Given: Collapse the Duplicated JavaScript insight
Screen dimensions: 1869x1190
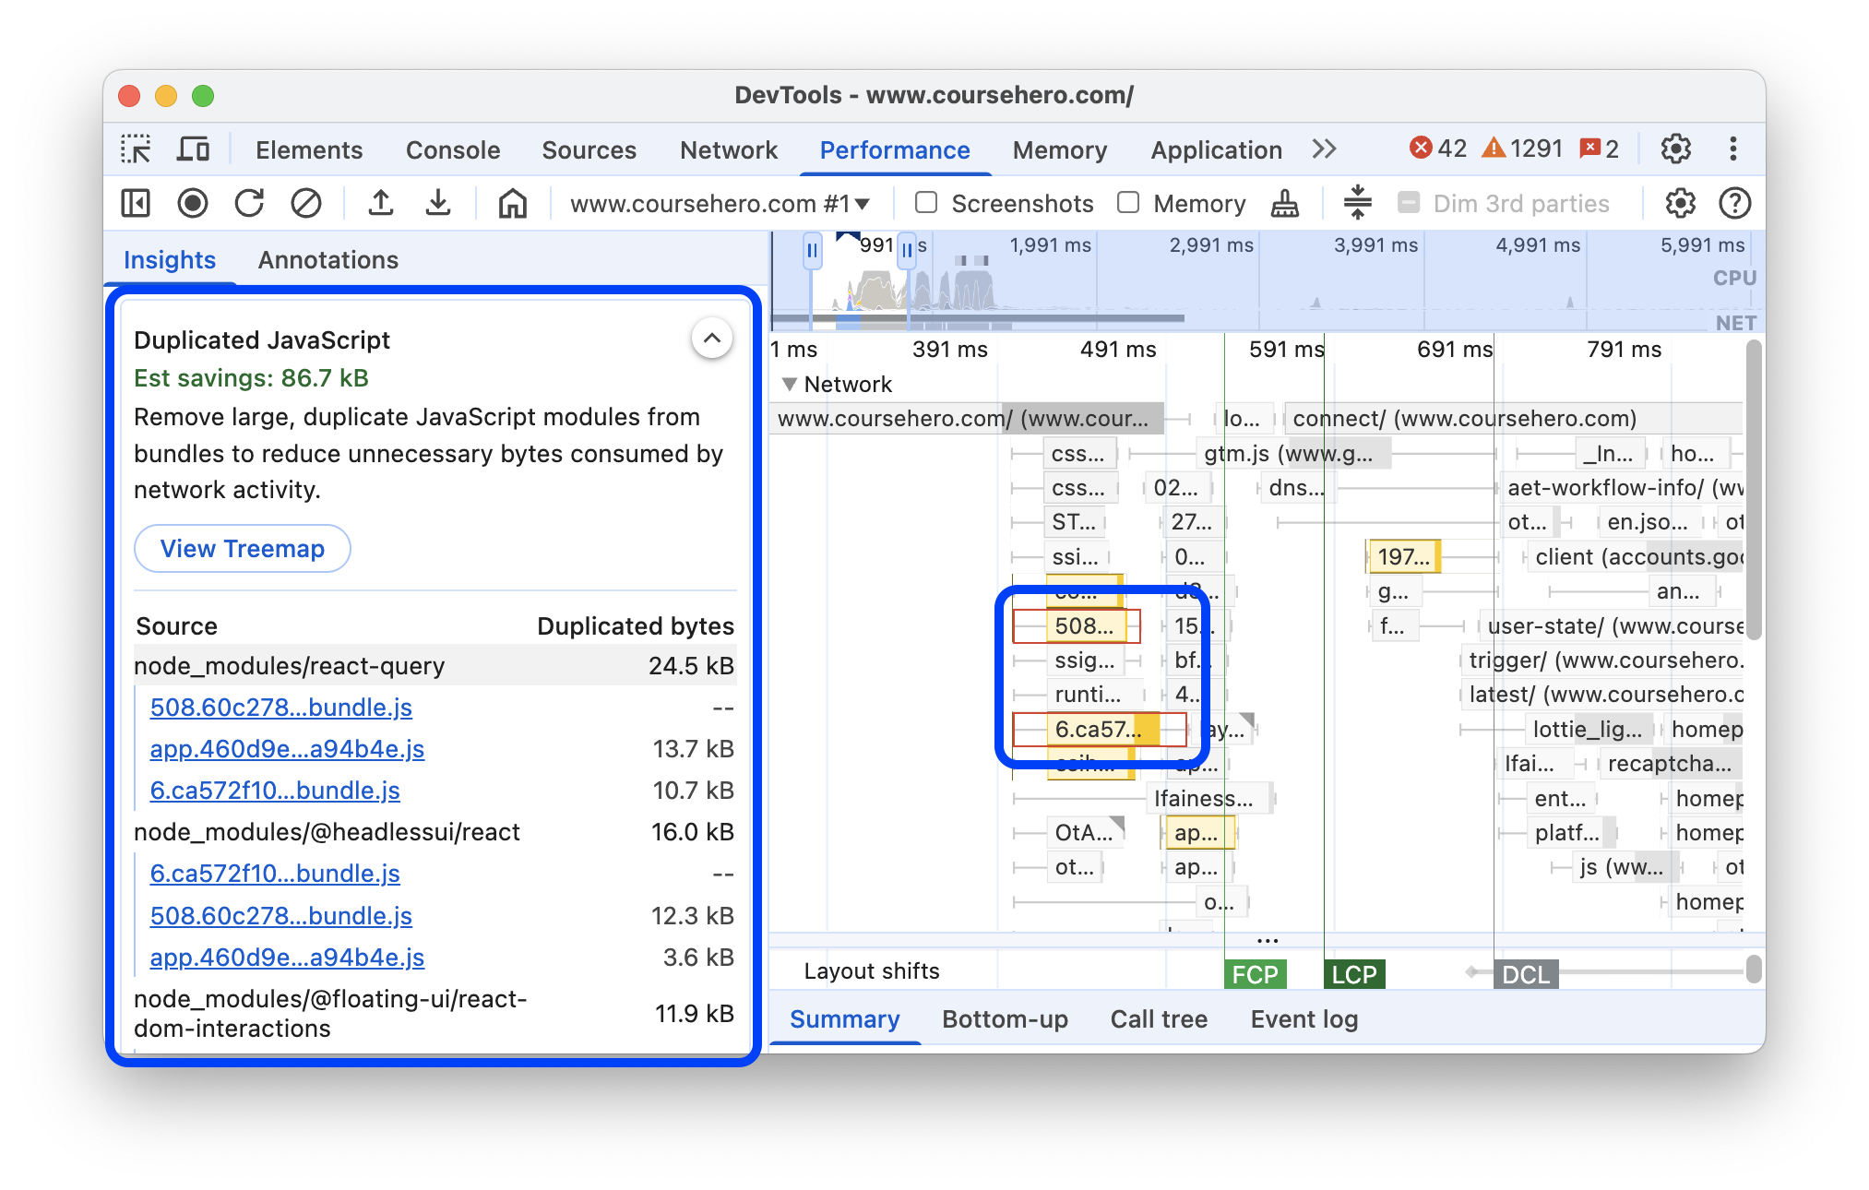Looking at the screenshot, I should pos(711,339).
